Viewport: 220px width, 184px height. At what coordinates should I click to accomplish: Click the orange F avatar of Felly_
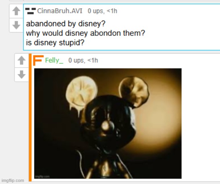pos(38,60)
